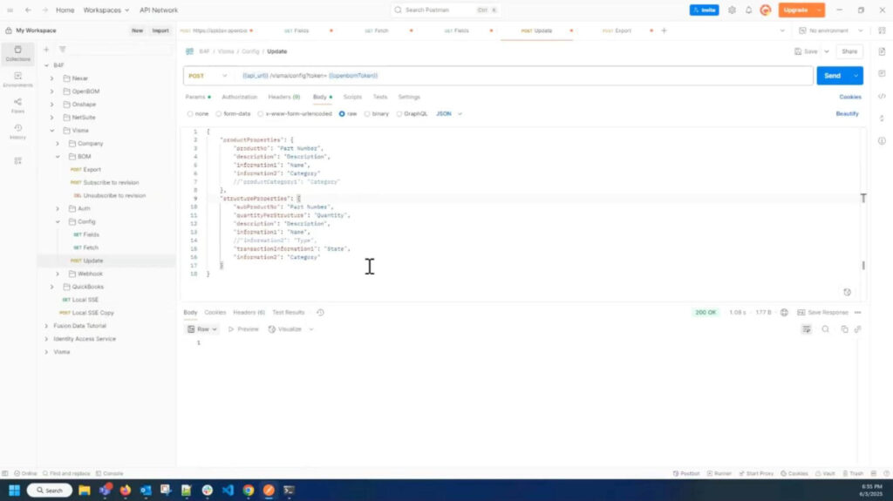Open the configure workspace sidebar grid icon
Image resolution: width=893 pixels, height=501 pixels.
point(17,161)
